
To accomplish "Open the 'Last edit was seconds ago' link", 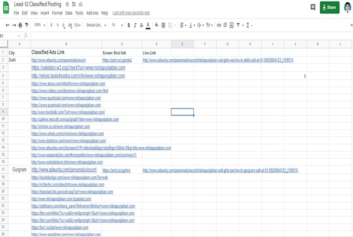I will point(131,13).
